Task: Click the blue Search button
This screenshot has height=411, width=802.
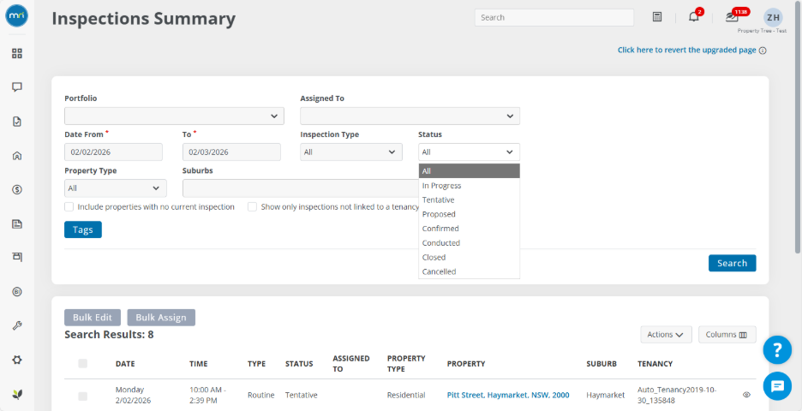Action: [x=732, y=263]
